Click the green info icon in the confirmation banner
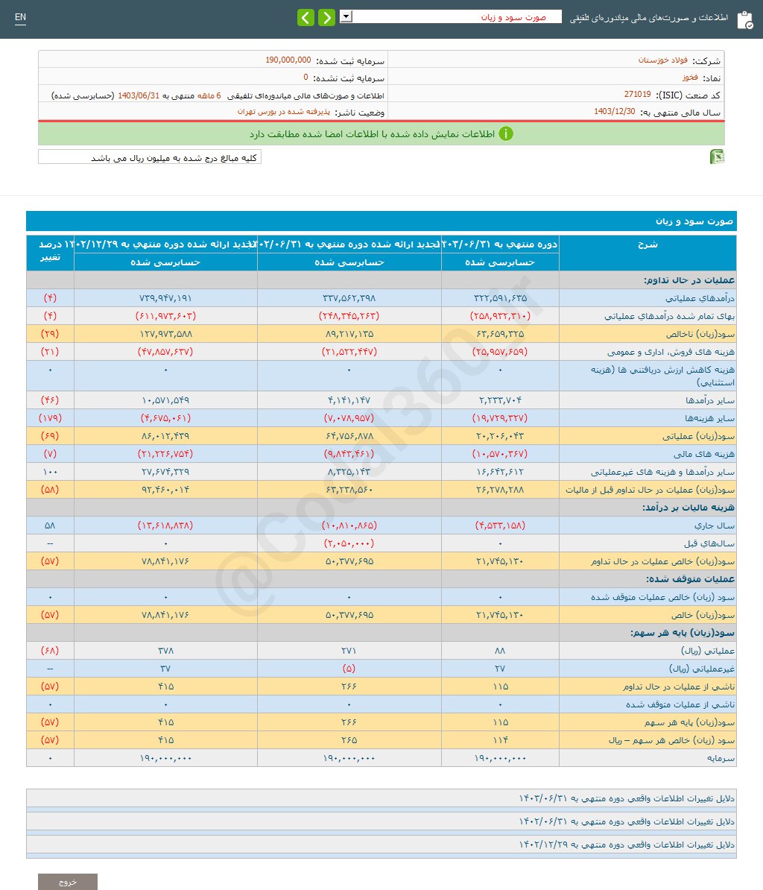The image size is (763, 890). point(507,133)
